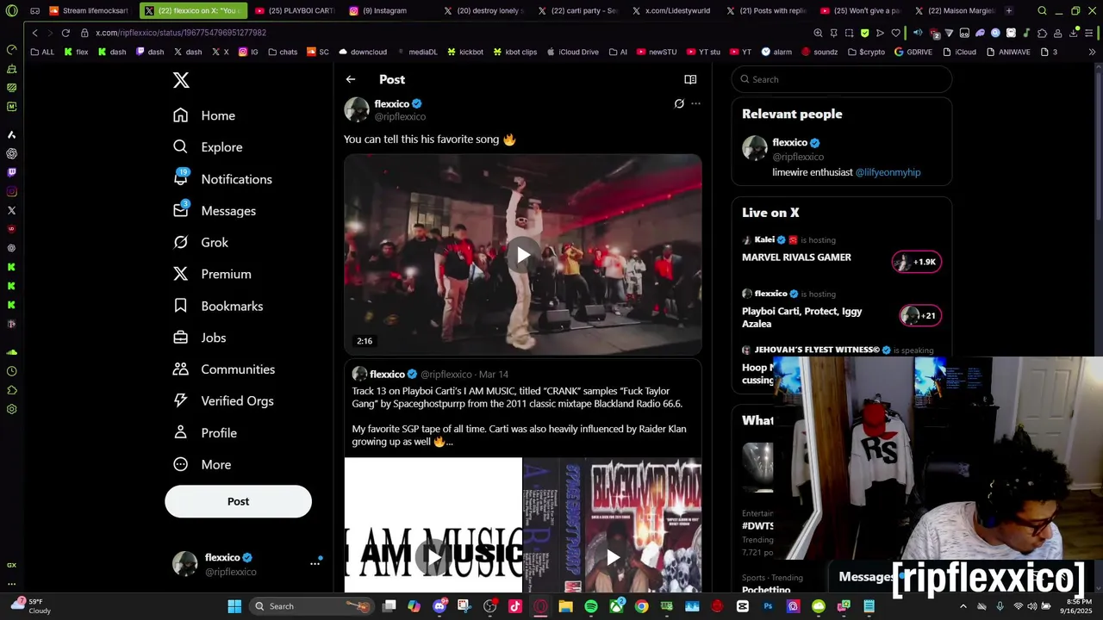Go back with the Post arrow
This screenshot has width=1103, height=620.
(x=351, y=79)
